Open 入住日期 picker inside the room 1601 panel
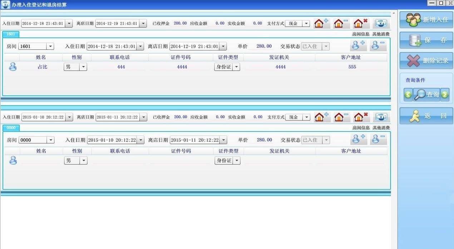This screenshot has width=454, height=249. tap(140, 46)
